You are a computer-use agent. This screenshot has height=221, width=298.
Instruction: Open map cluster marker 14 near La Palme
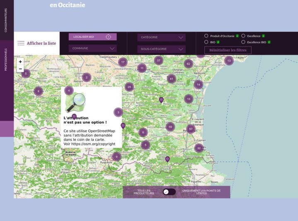click(x=189, y=99)
